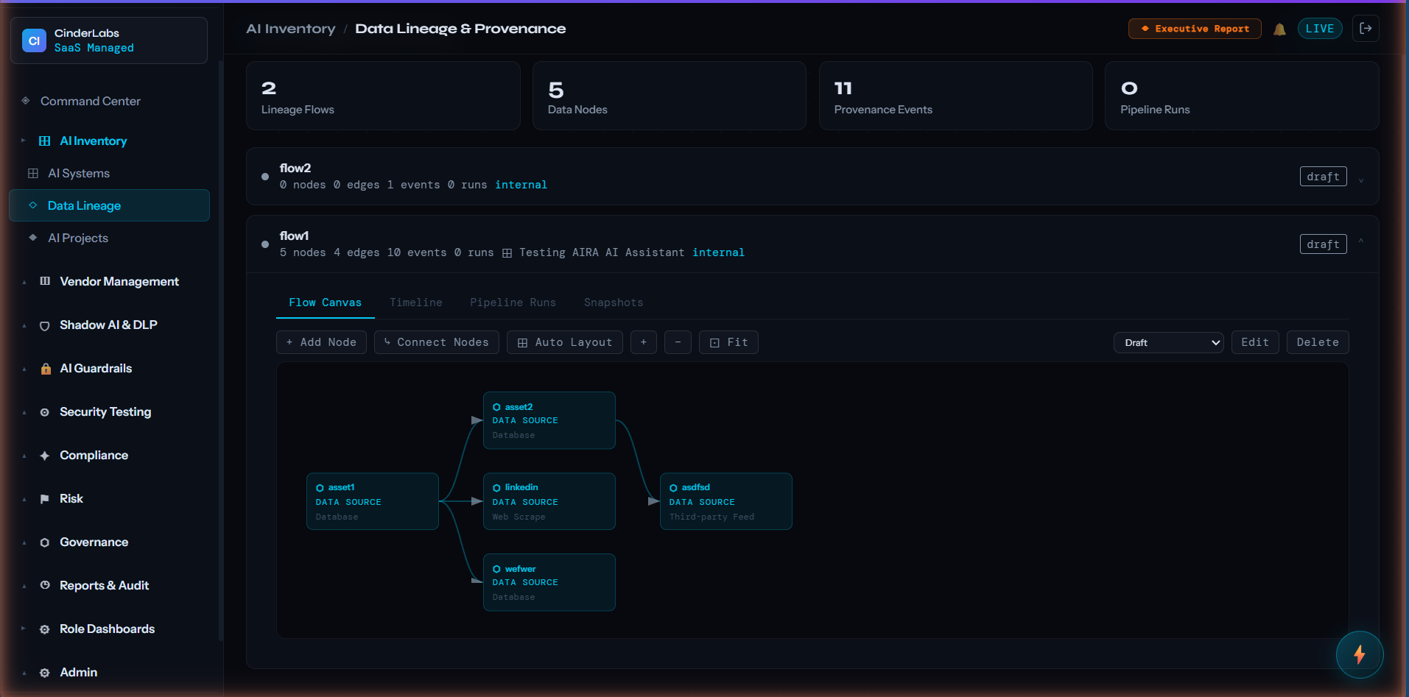Collapse the AI Inventory sidebar section
Viewport: 1409px width, 697px height.
24,141
